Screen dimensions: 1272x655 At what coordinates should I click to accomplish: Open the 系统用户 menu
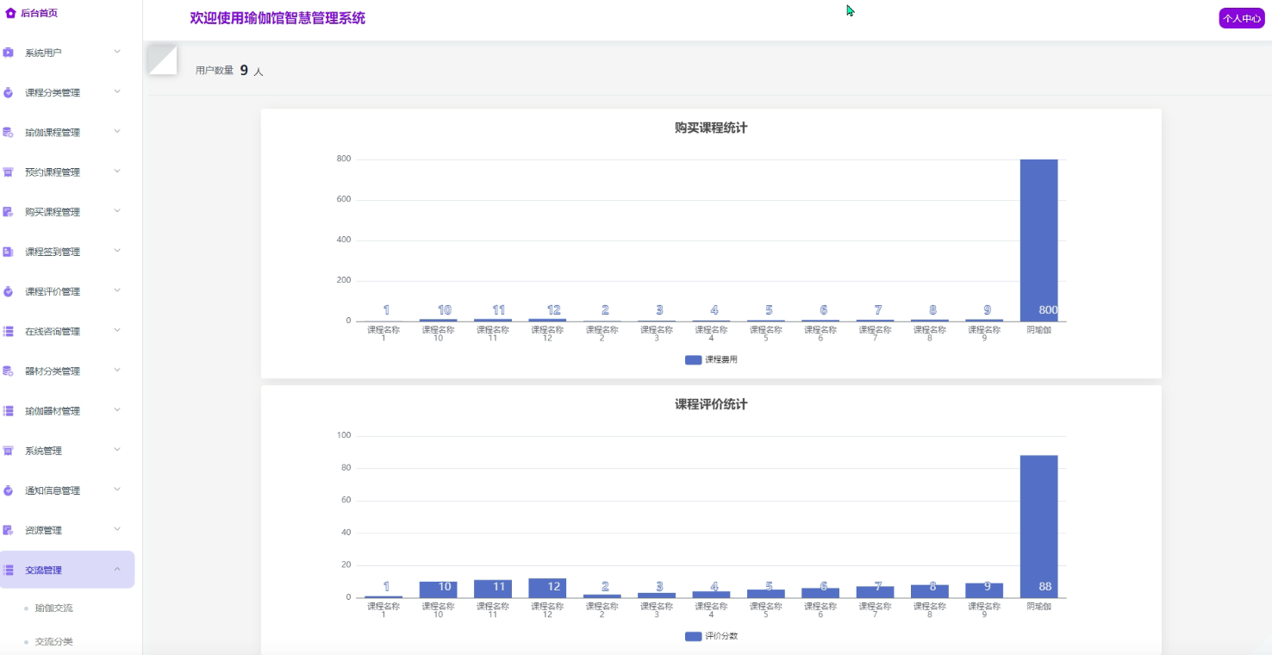(x=67, y=53)
